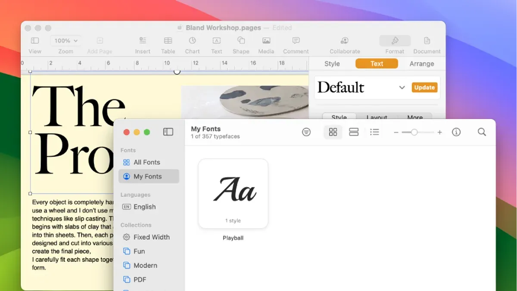Open the 100% Zoom dropdown in Pages
The image size is (517, 291).
(65, 41)
